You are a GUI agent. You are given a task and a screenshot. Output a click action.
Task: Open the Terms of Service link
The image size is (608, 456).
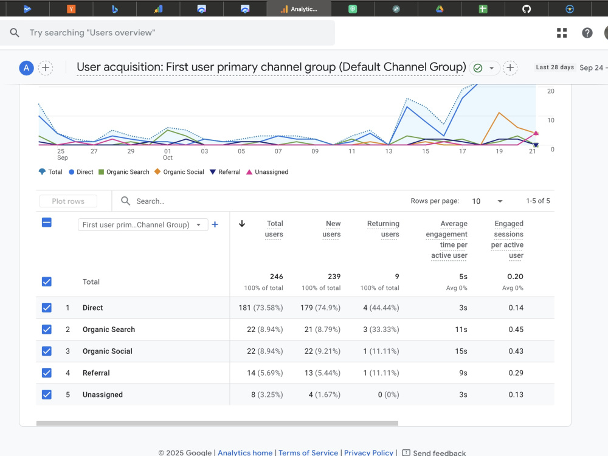click(308, 452)
